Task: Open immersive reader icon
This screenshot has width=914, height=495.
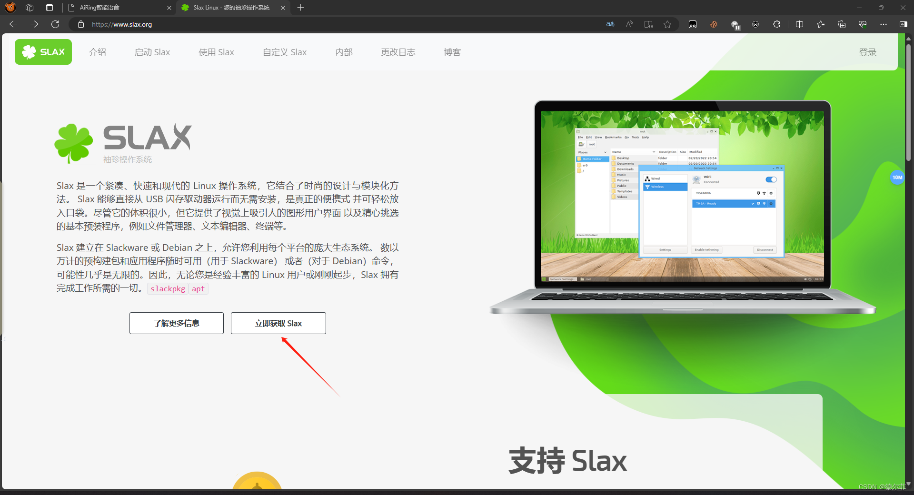Action: [x=648, y=24]
